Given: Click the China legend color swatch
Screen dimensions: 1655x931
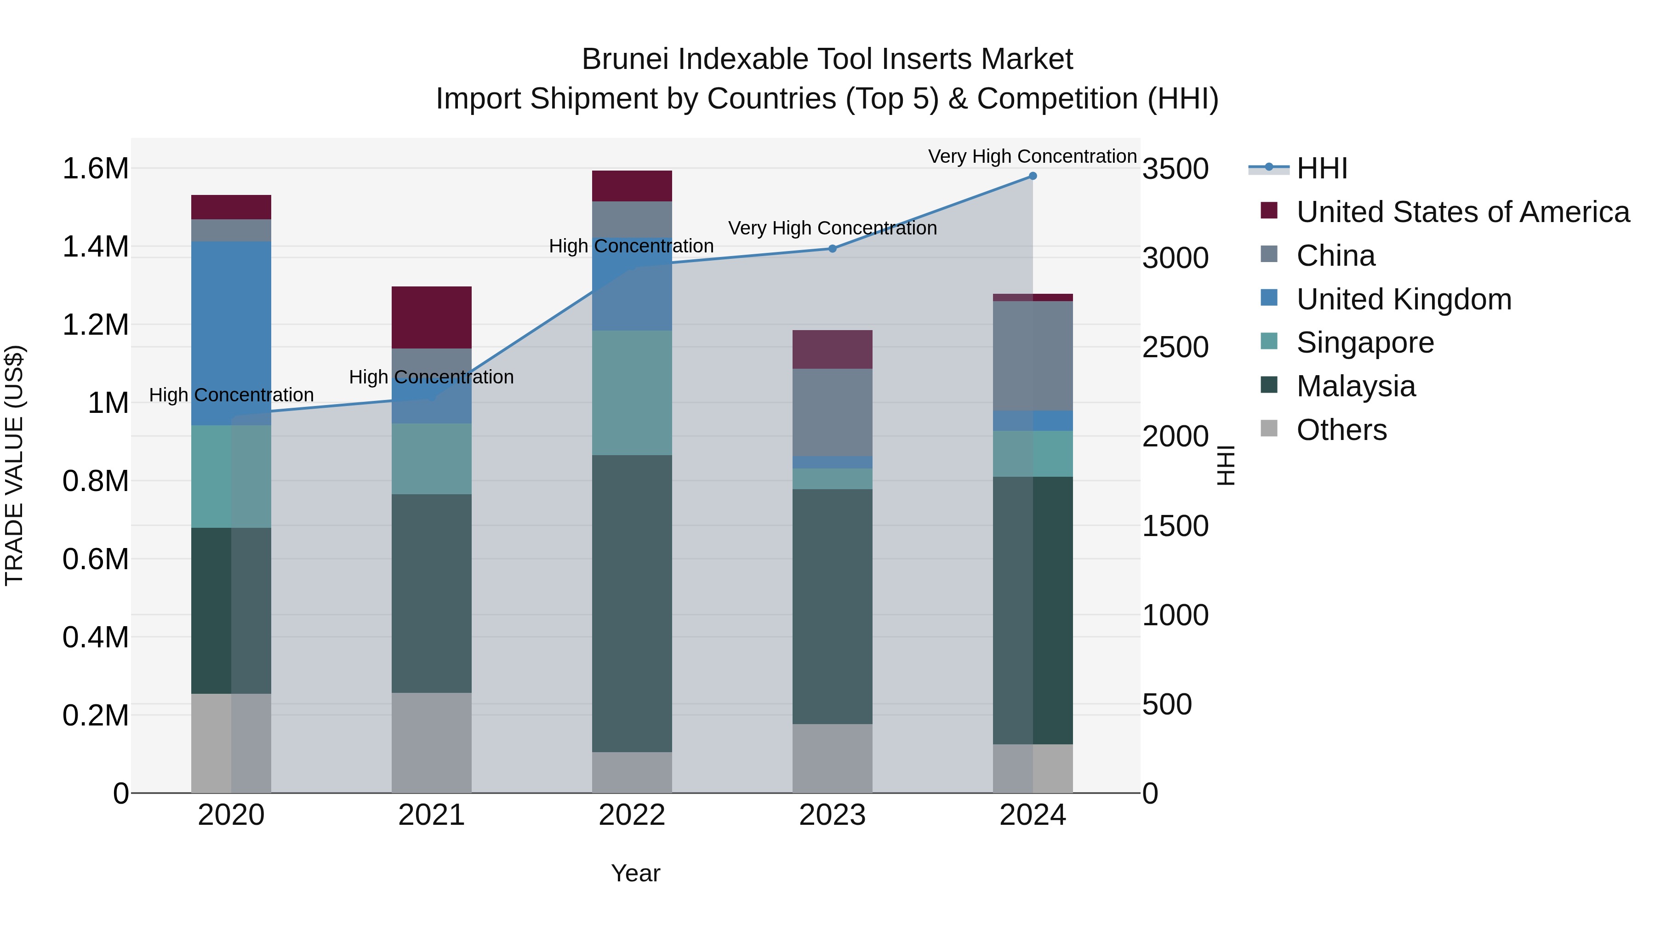Looking at the screenshot, I should [1269, 254].
